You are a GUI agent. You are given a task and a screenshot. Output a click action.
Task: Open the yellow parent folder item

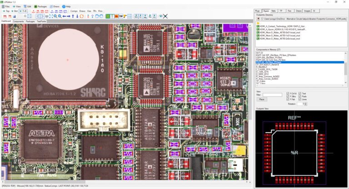click(x=258, y=23)
